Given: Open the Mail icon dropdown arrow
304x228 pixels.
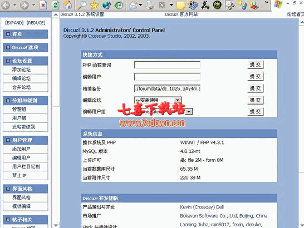Looking at the screenshot, I should pos(140,5).
